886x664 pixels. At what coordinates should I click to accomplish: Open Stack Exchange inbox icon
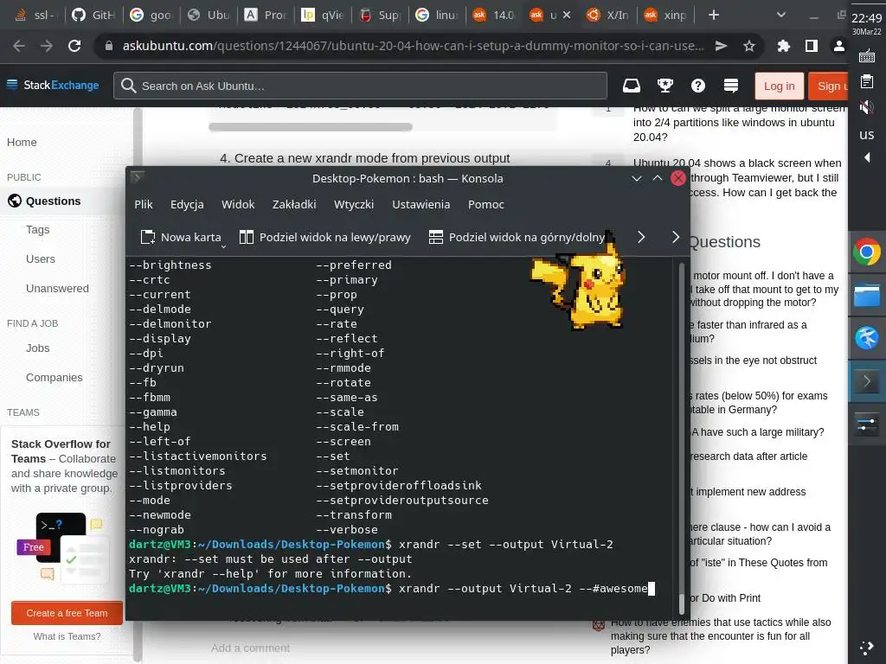(632, 86)
